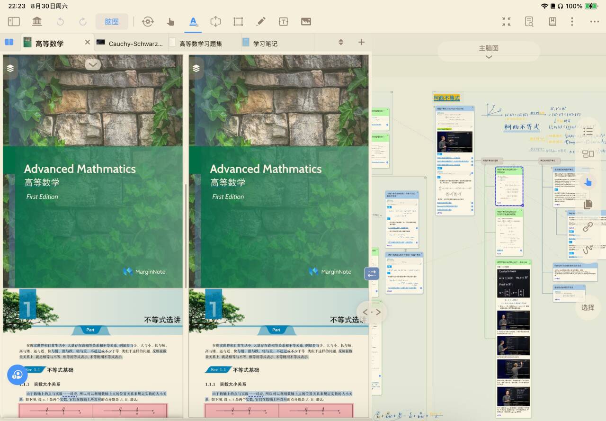This screenshot has width=606, height=421.
Task: Toggle the 脑图 mindmap mode button
Action: click(112, 21)
